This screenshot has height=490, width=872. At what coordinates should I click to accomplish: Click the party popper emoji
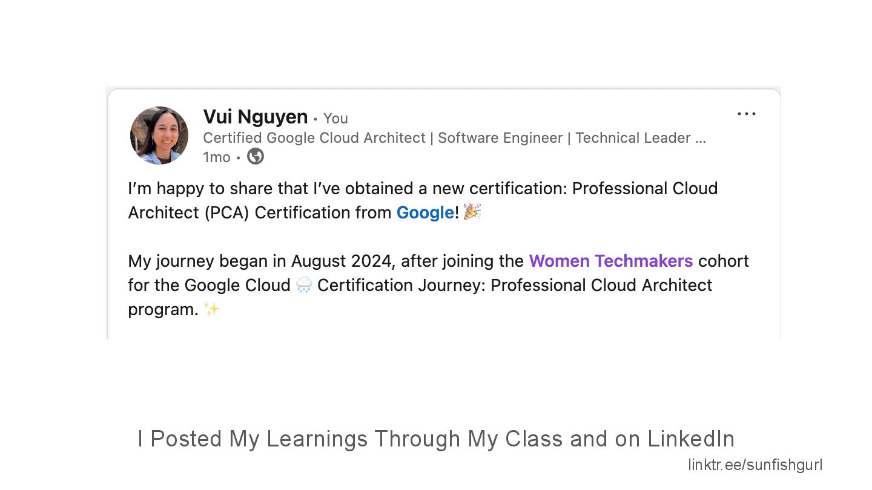(472, 212)
